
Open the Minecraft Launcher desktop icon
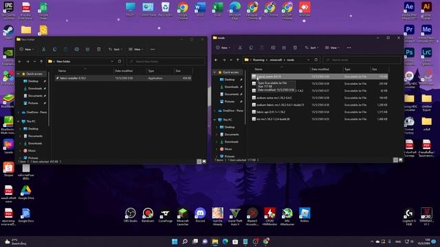[183, 217]
